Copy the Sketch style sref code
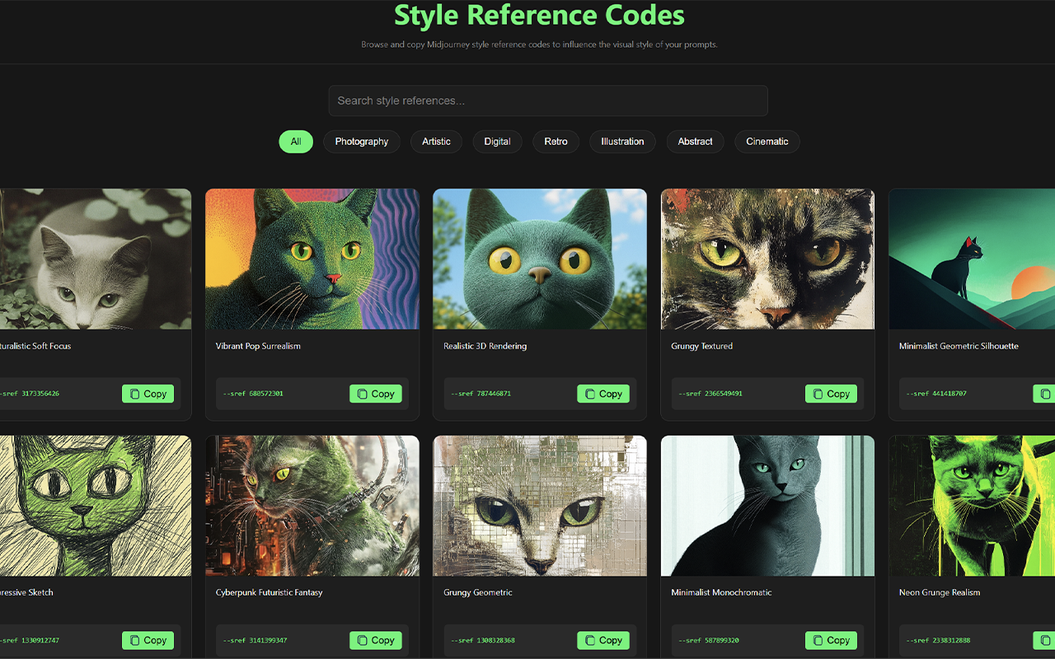This screenshot has width=1055, height=659. tap(148, 640)
